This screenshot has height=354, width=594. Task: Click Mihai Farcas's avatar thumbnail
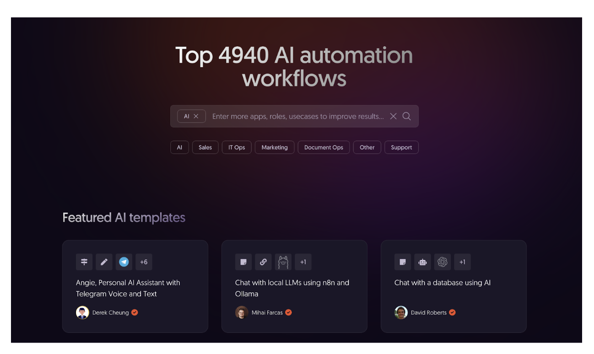[x=242, y=313]
